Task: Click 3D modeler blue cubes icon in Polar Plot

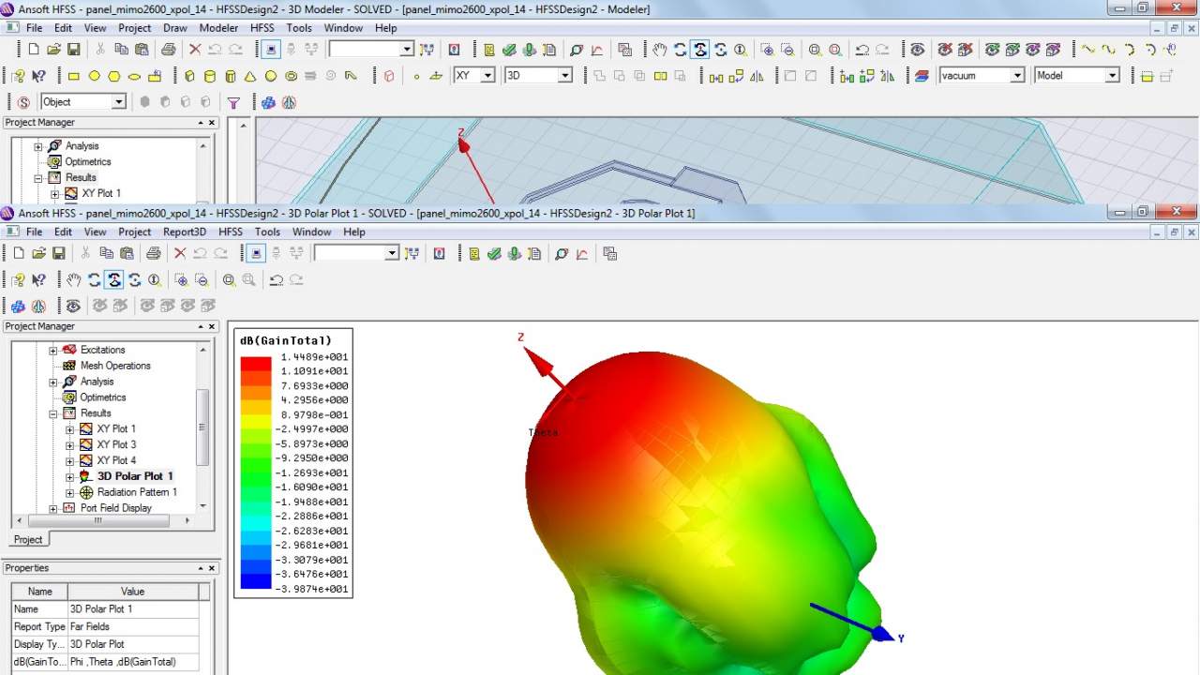Action: coord(19,306)
